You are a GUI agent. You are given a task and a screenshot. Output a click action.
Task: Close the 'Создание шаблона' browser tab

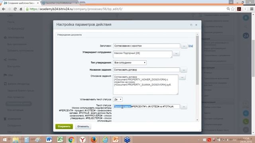pos(38,3)
